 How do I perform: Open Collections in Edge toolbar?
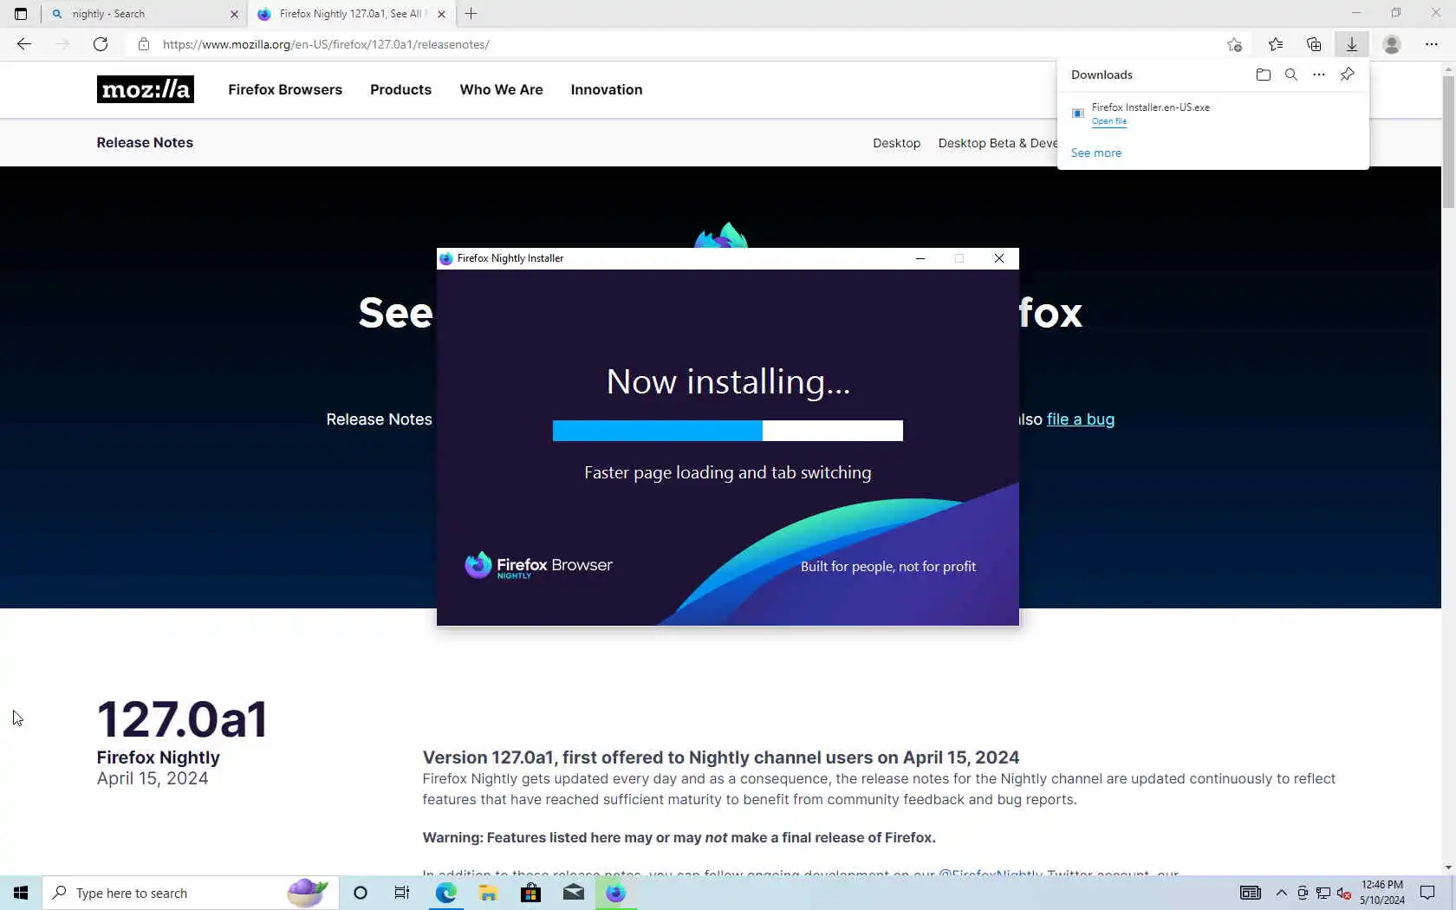pos(1314,44)
